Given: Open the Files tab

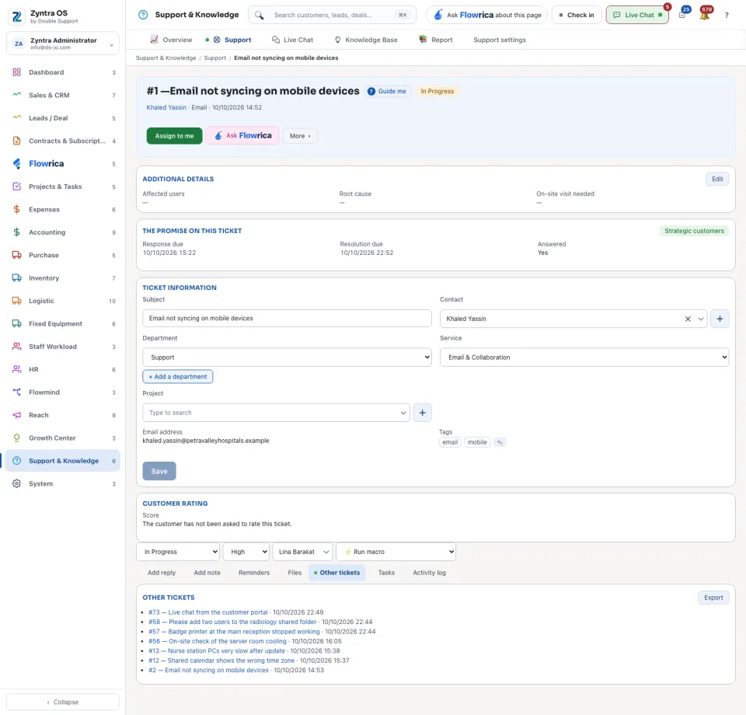Looking at the screenshot, I should (x=295, y=573).
